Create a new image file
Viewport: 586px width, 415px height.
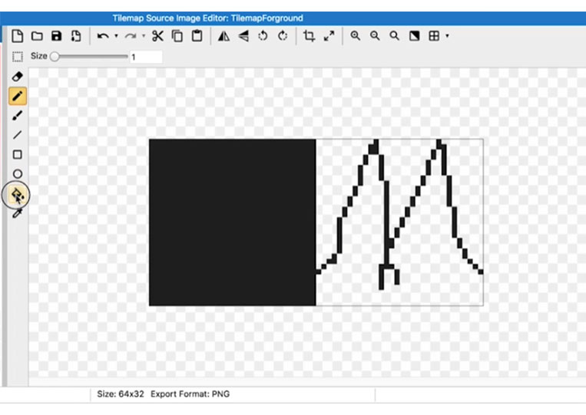coord(18,36)
